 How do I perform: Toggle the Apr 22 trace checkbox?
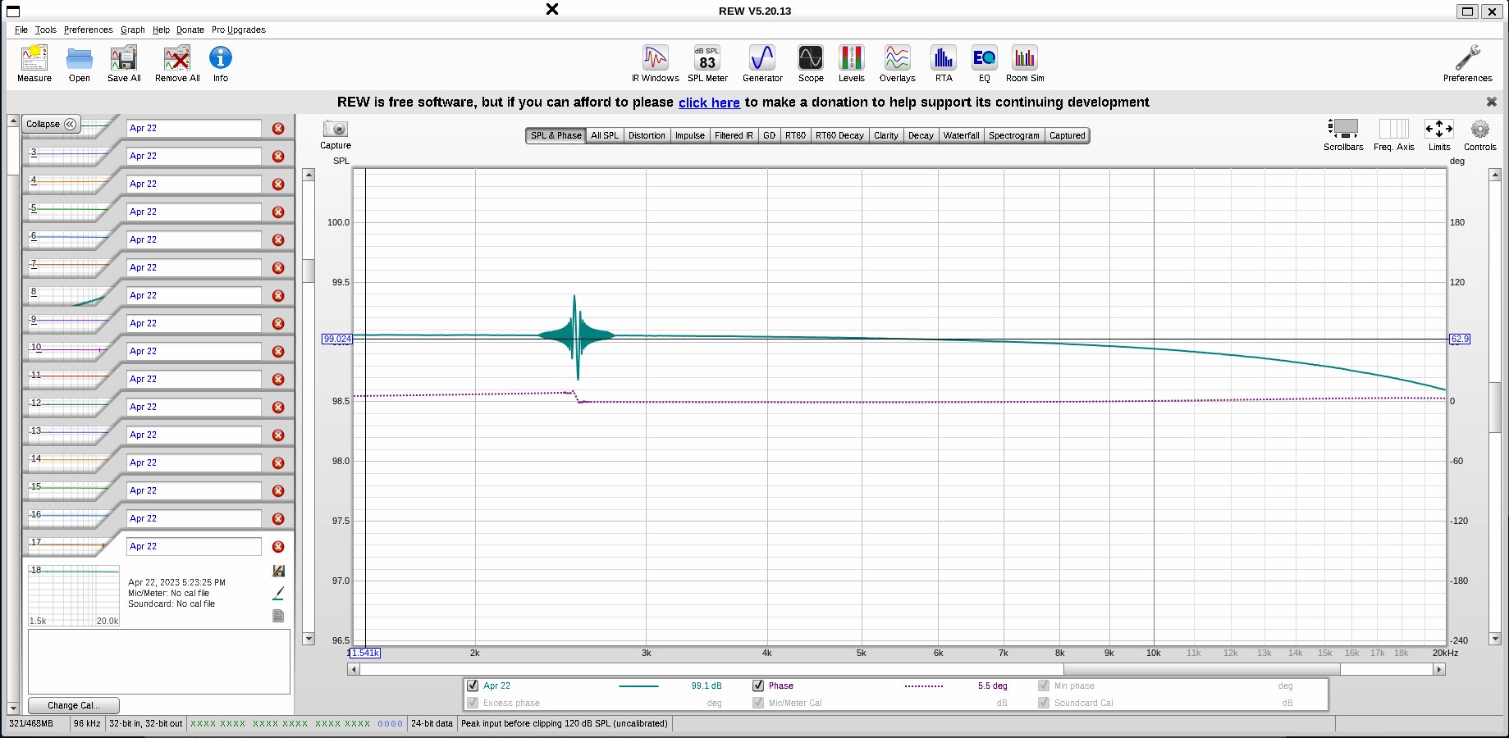click(473, 686)
